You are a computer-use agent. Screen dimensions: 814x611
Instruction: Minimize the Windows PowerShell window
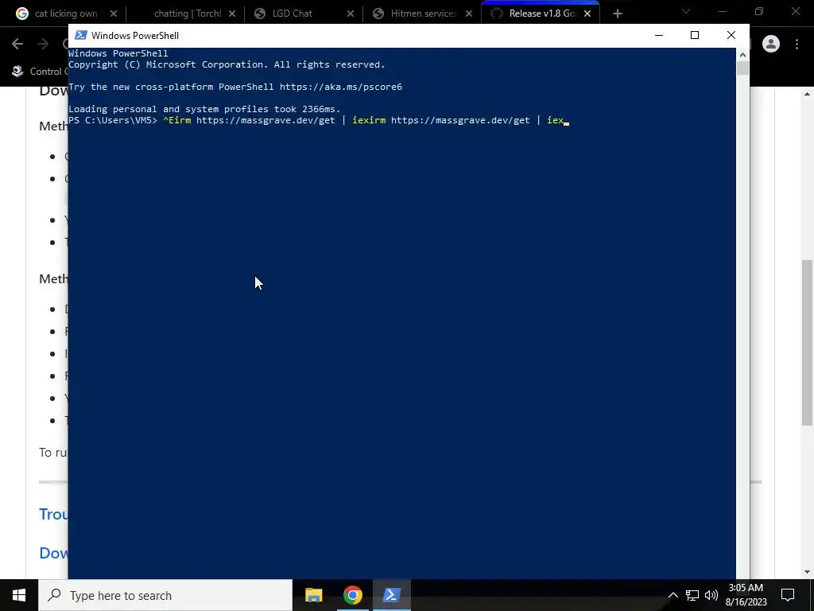tap(659, 35)
